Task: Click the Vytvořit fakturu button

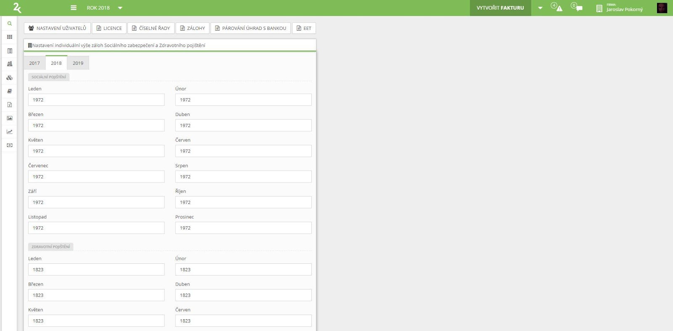Action: pyautogui.click(x=500, y=8)
